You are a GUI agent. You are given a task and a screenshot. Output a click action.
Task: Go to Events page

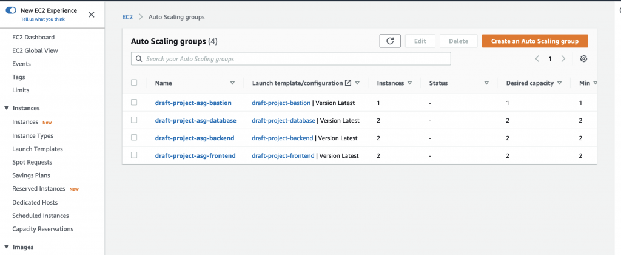[21, 64]
